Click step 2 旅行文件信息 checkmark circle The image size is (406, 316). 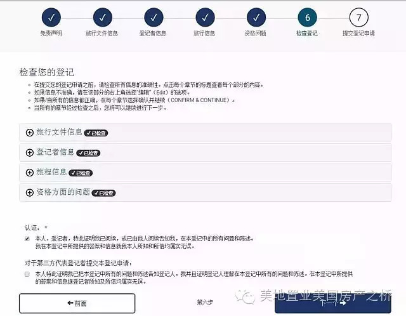[x=103, y=17]
